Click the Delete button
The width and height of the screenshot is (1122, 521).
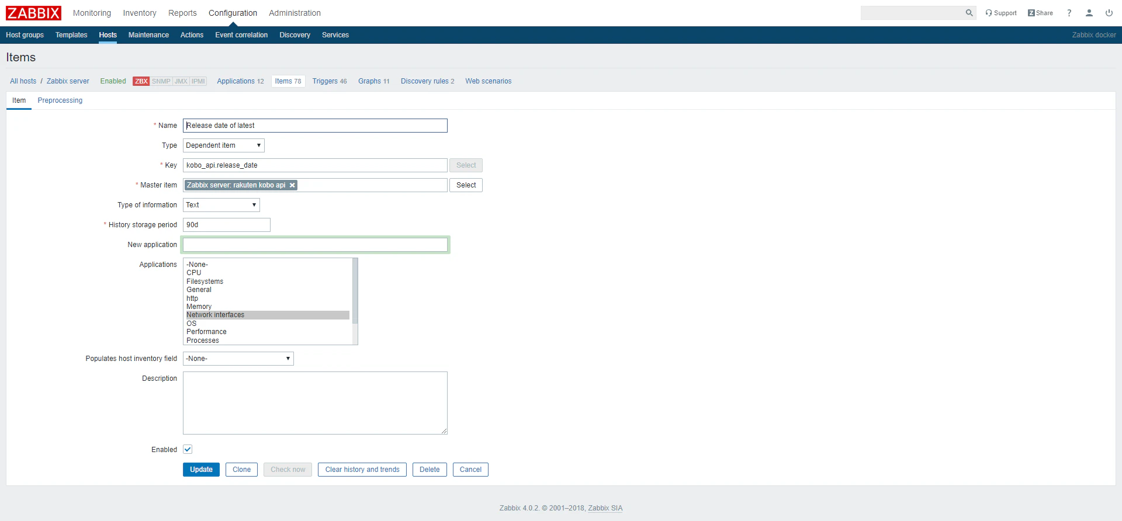[x=430, y=470]
